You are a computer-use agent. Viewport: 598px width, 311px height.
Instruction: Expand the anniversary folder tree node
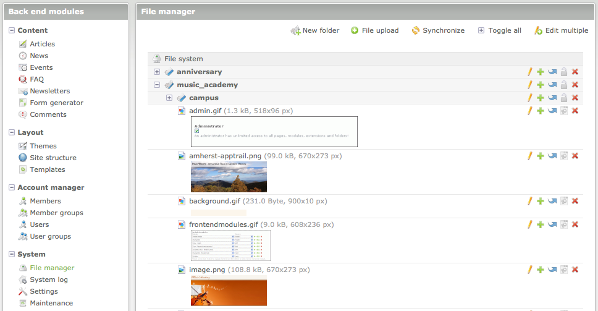tap(157, 72)
